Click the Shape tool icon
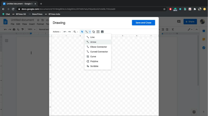 94,32
